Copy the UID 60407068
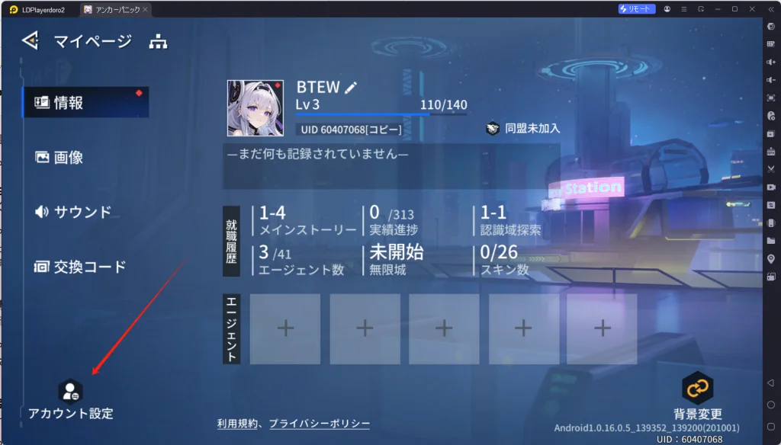This screenshot has width=781, height=445. [351, 130]
